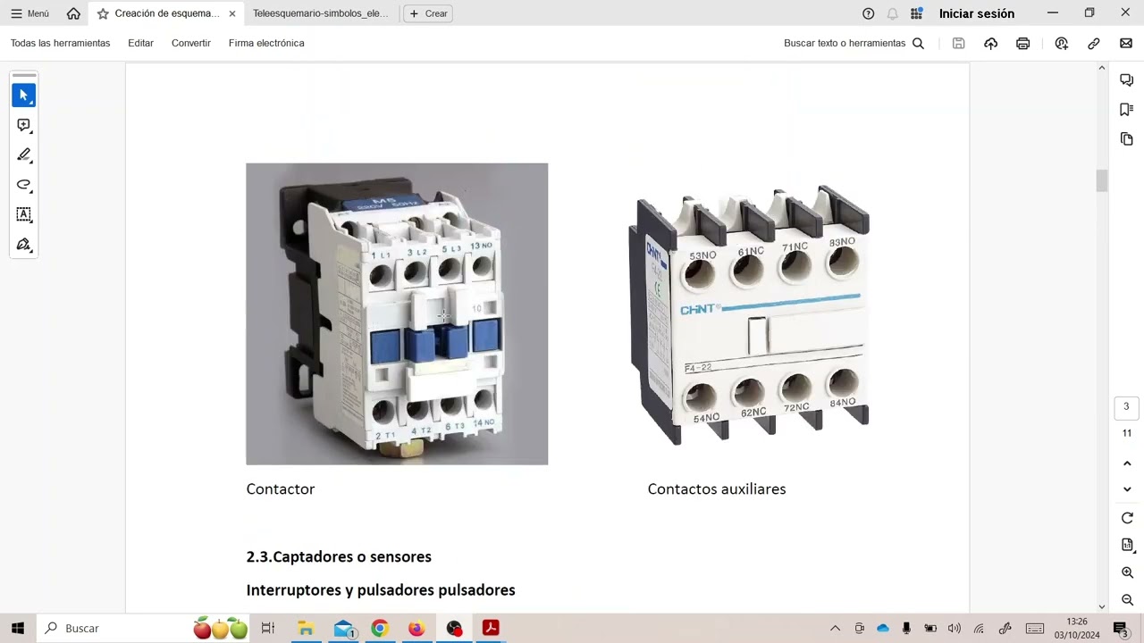Select the add comment tool
Viewport: 1144px width, 643px height.
(24, 125)
